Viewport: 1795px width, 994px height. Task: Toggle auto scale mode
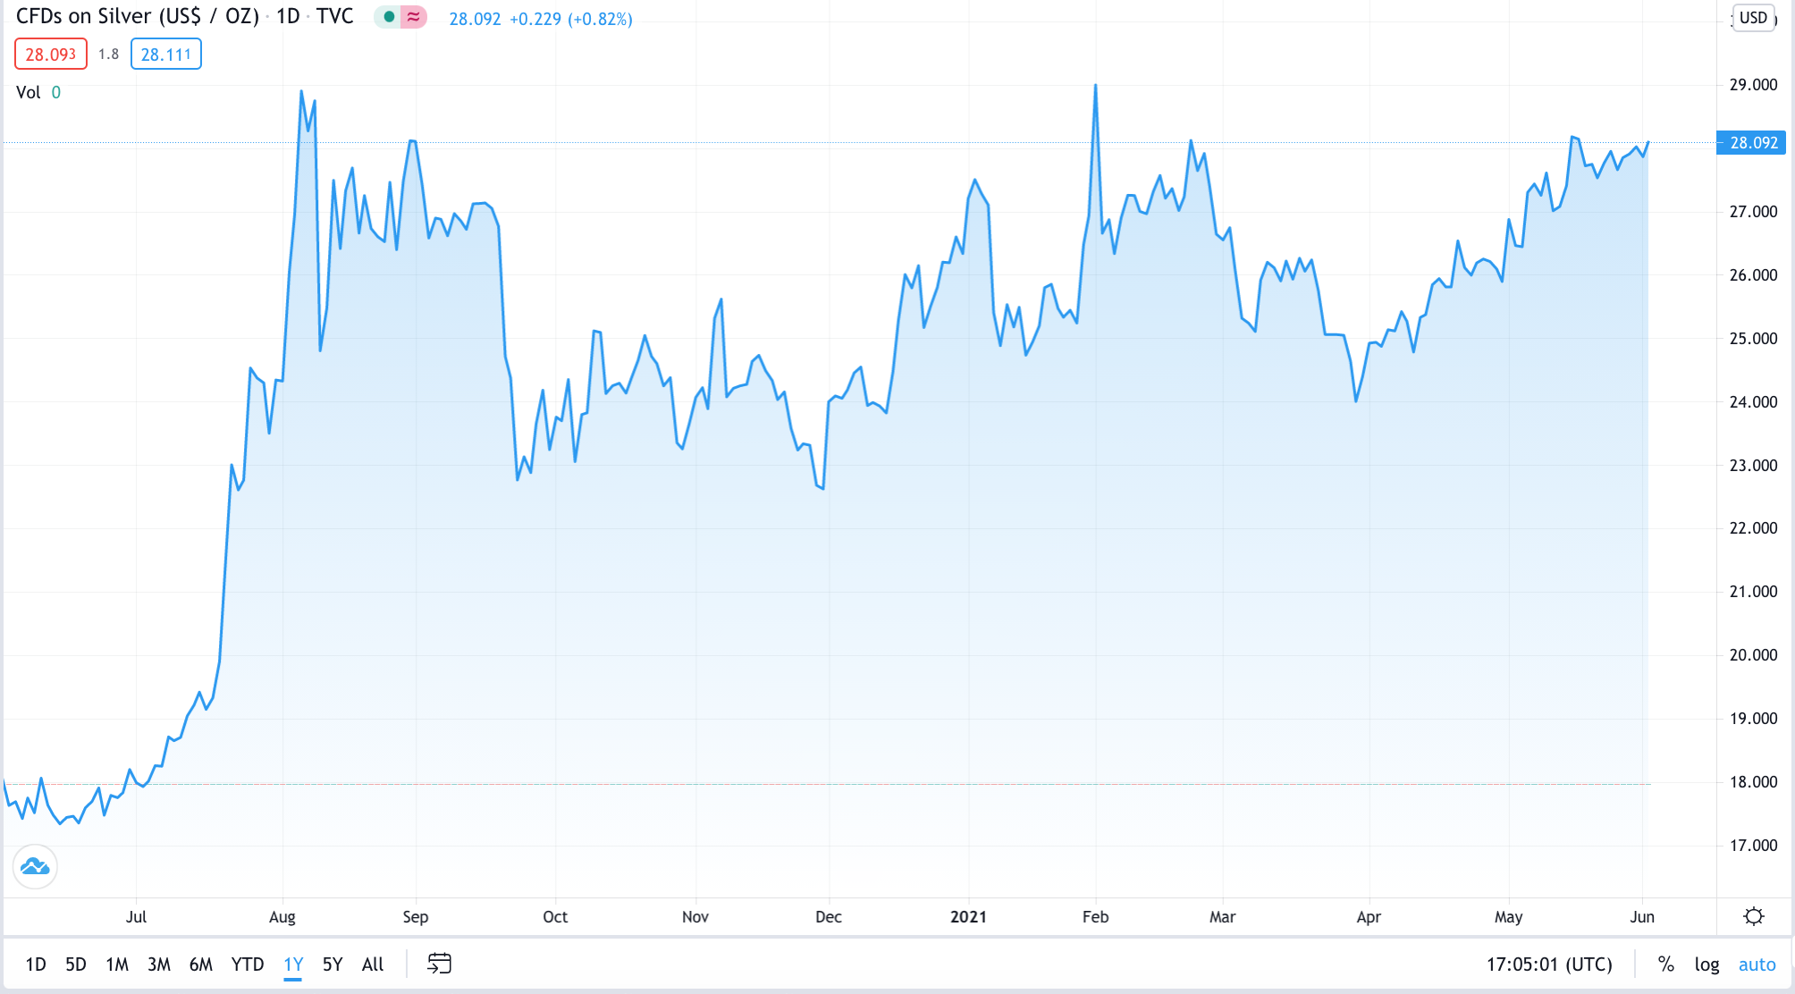coord(1757,964)
